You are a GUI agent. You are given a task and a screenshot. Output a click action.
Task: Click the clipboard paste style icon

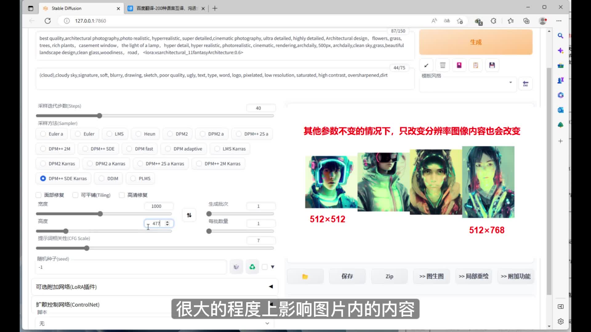[x=476, y=65]
